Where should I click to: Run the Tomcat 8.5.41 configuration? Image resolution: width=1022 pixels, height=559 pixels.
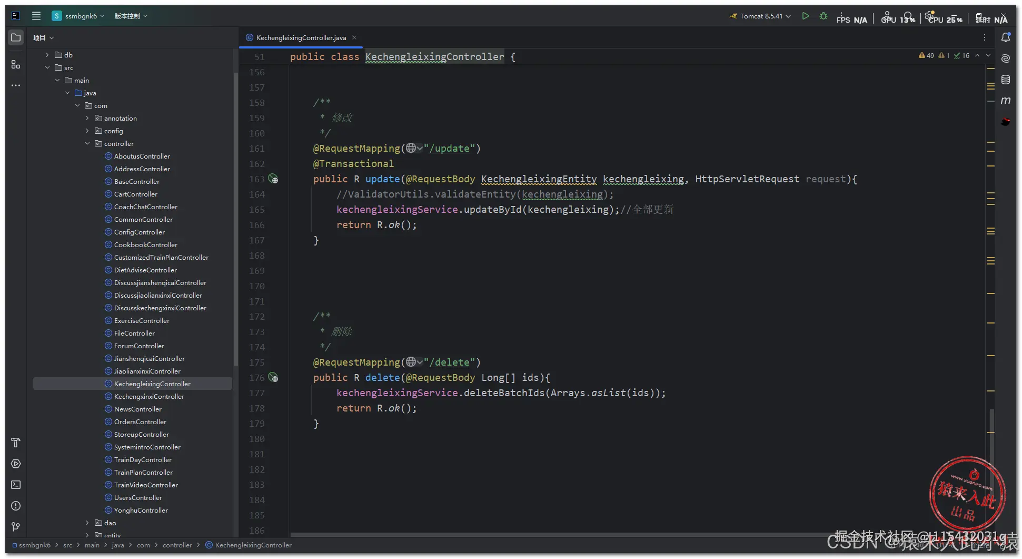tap(806, 16)
